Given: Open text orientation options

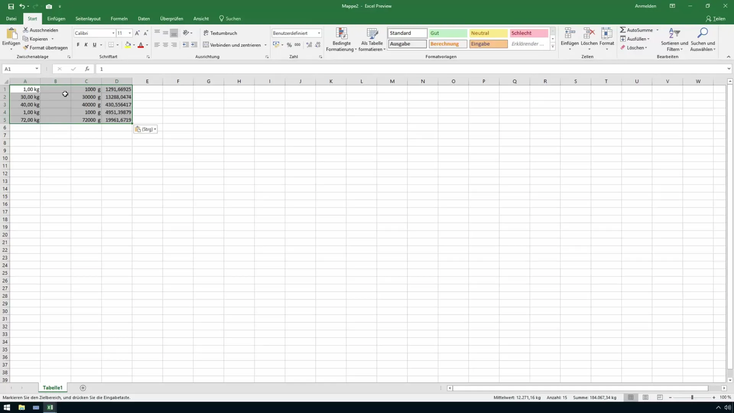Looking at the screenshot, I should [x=187, y=33].
